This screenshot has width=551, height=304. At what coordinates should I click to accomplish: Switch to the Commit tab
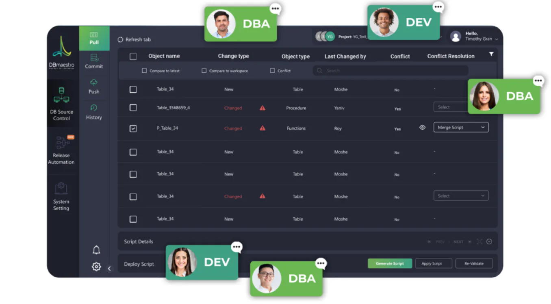(94, 61)
